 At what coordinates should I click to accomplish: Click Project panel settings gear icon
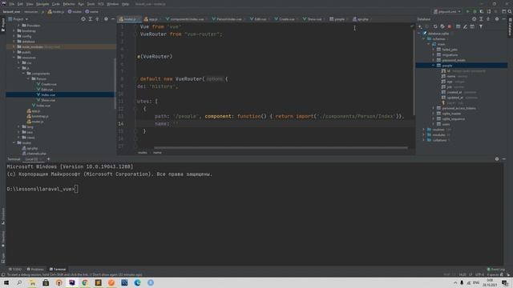[106, 19]
